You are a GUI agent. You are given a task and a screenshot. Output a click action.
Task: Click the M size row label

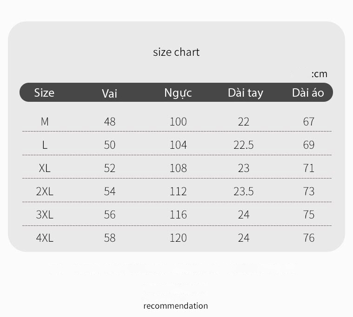tap(45, 122)
